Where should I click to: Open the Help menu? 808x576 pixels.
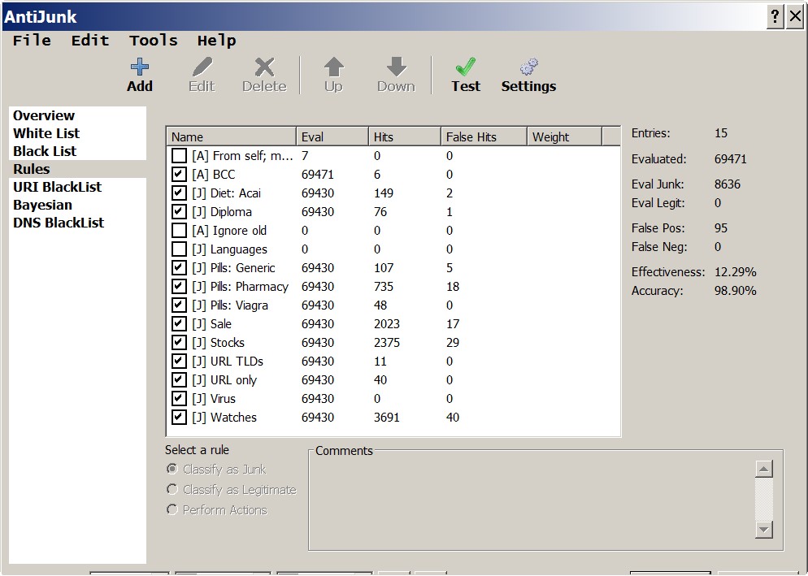point(216,40)
